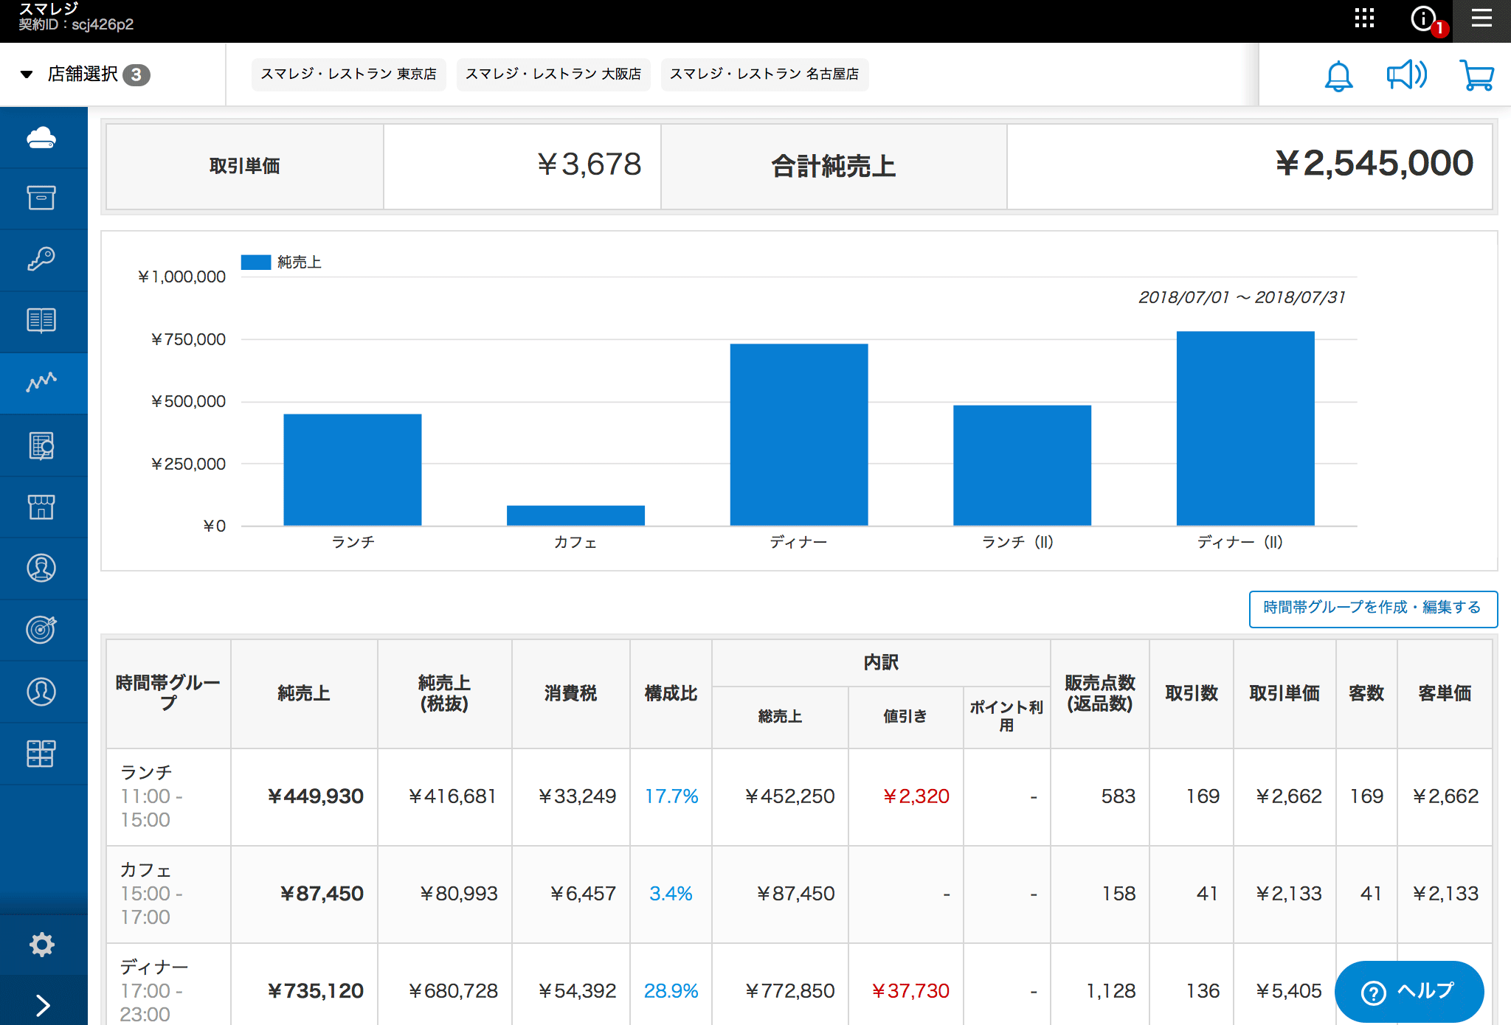Click the ランチ bar in chart
Viewport: 1511px width, 1025px height.
click(353, 470)
